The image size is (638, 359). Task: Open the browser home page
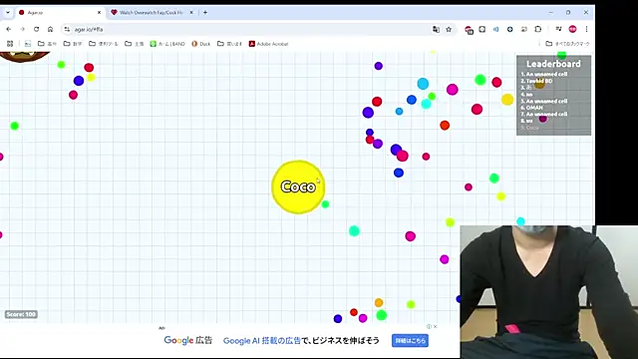pos(50,29)
